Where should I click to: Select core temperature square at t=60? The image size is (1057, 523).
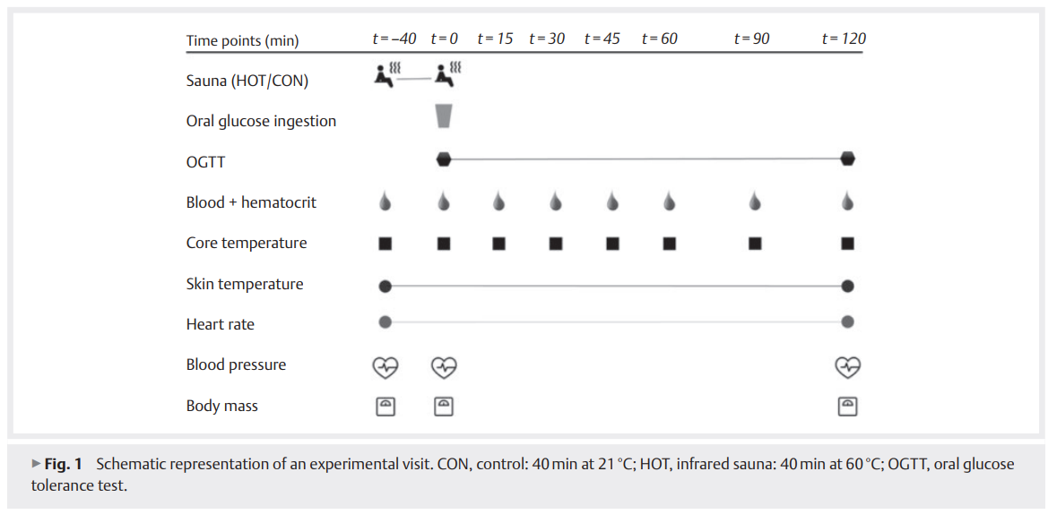click(669, 244)
